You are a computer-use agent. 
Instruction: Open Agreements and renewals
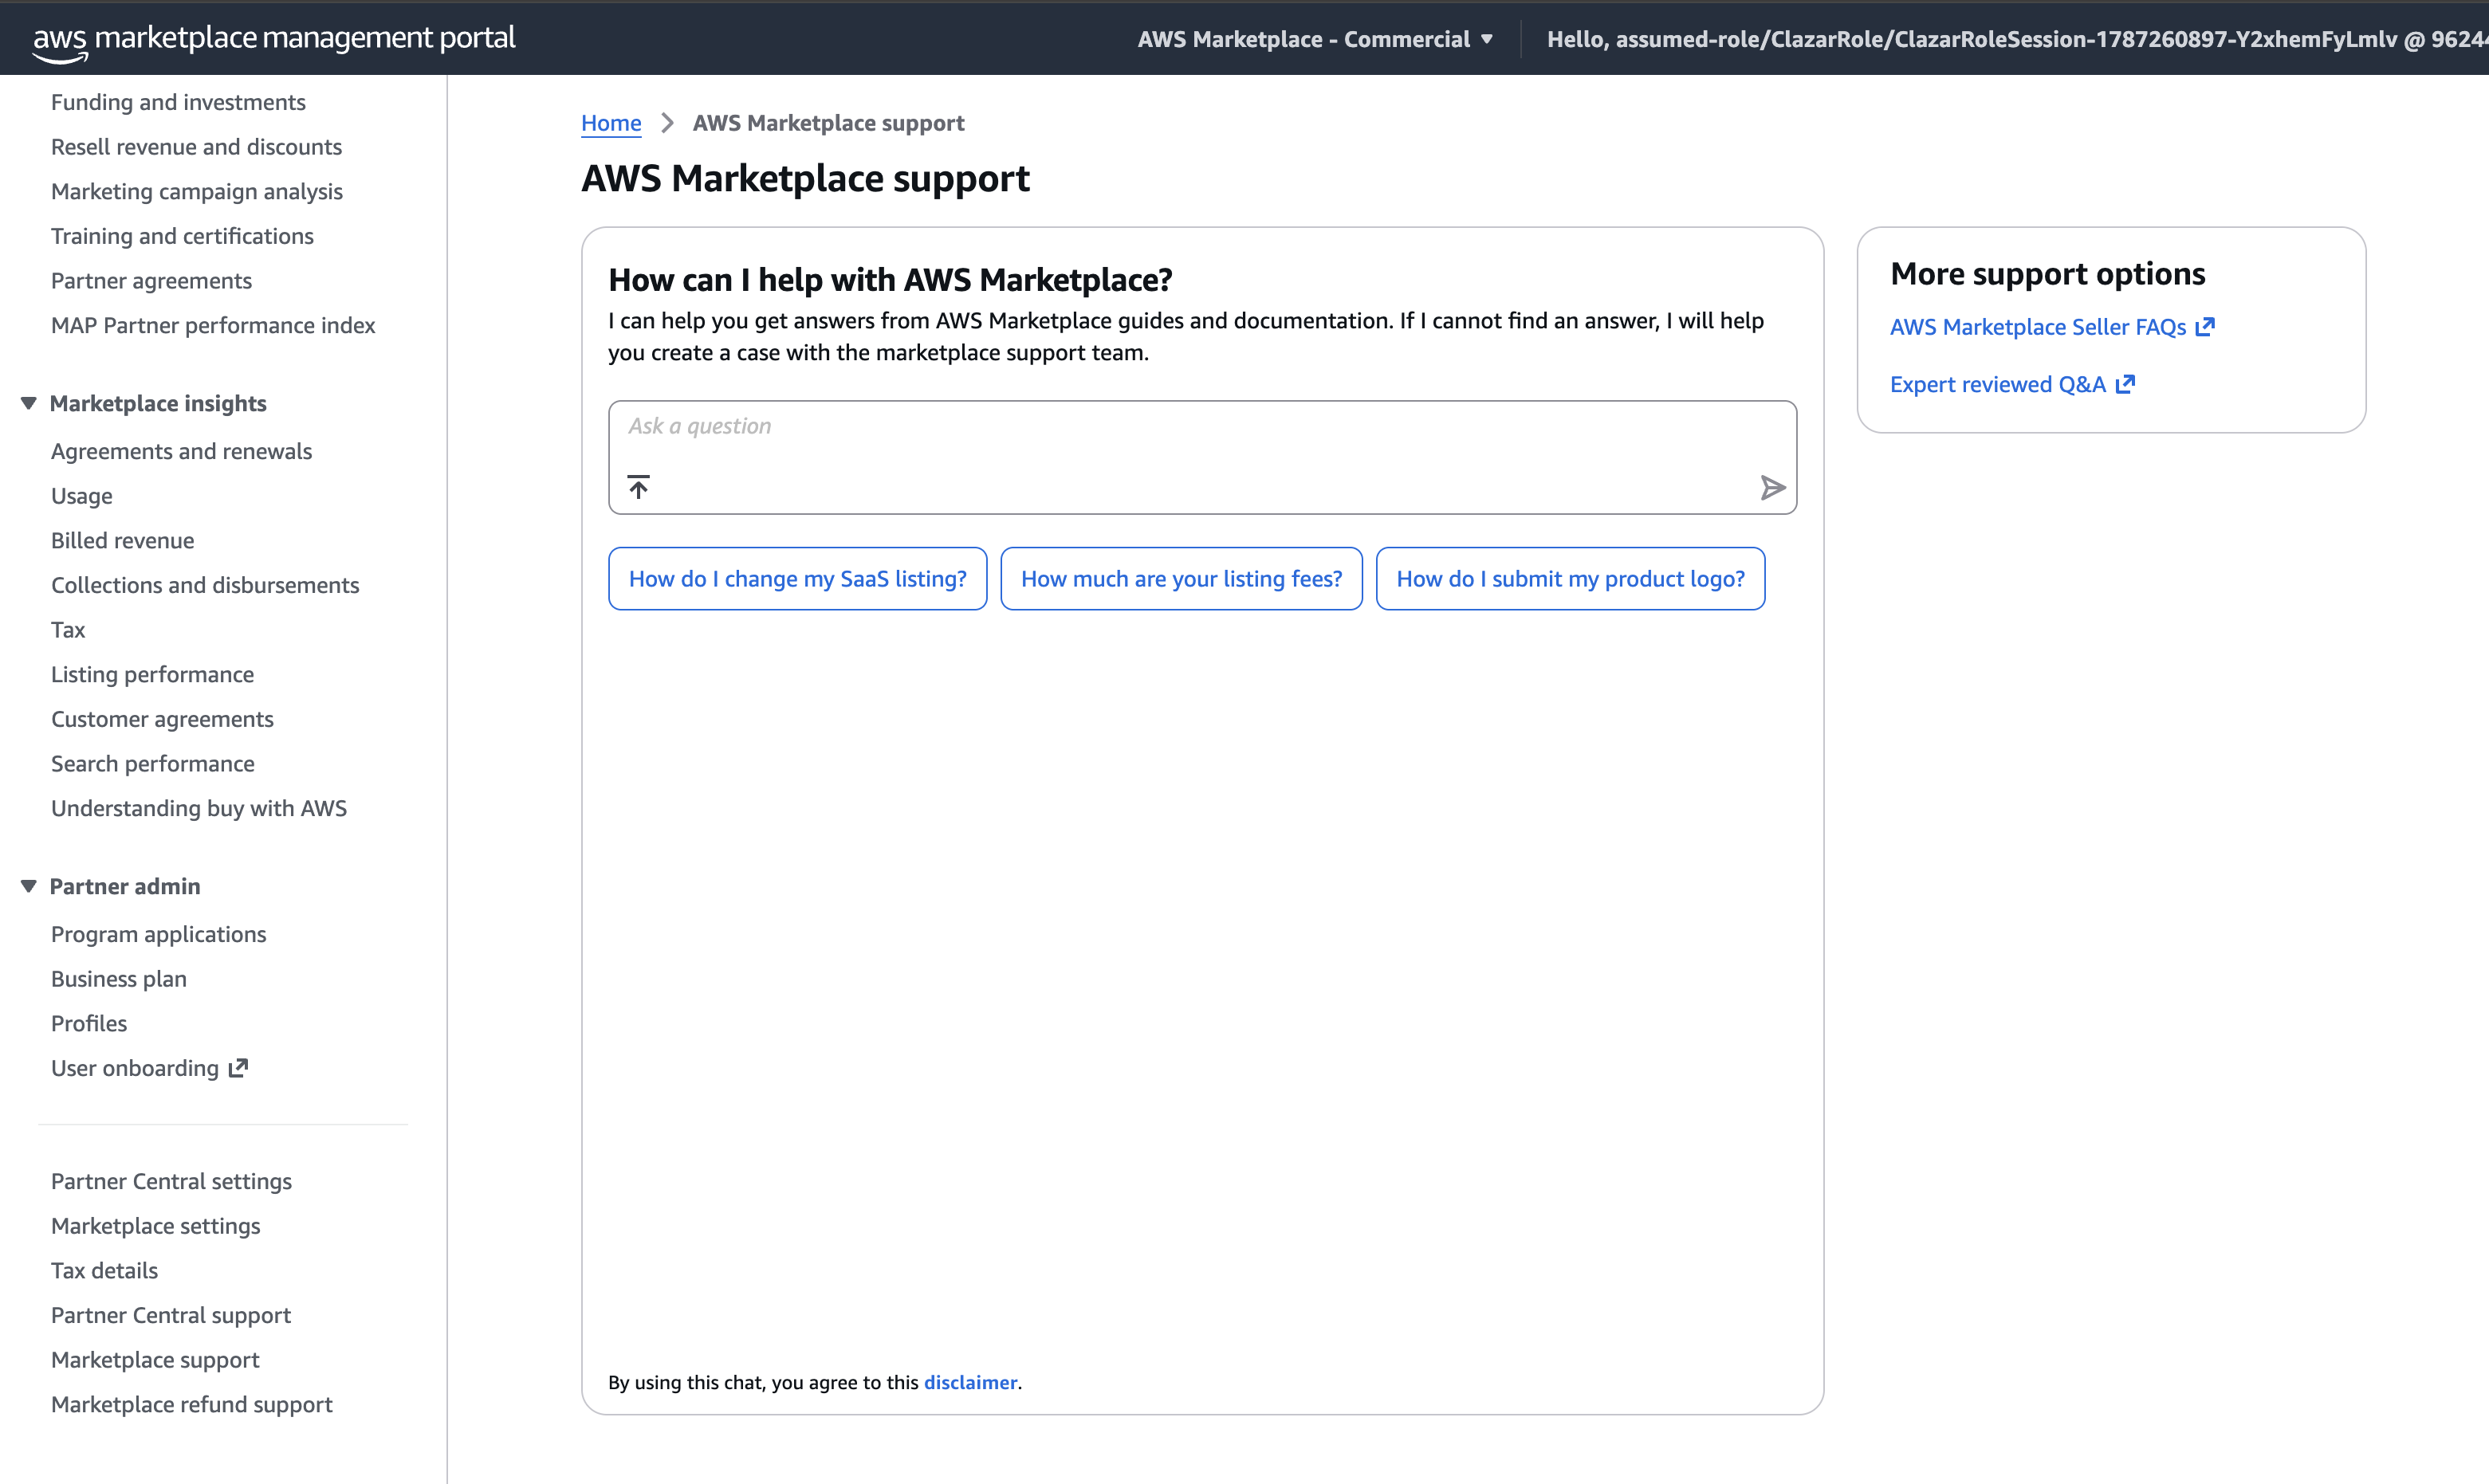click(181, 451)
